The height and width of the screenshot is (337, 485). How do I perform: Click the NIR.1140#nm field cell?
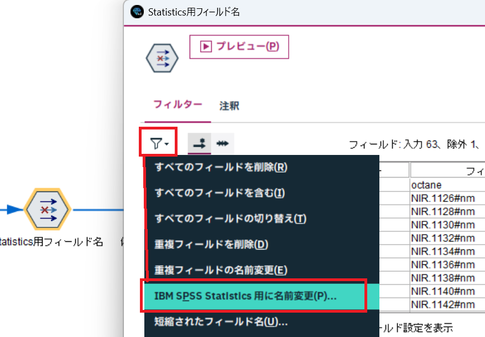click(447, 291)
